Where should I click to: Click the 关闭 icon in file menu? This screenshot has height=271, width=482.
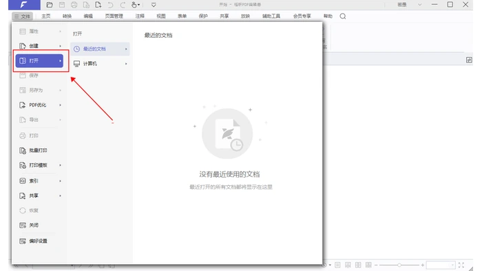(23, 225)
